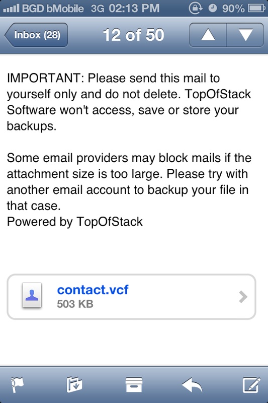Reply using the curved arrow icon
This screenshot has height=403, width=268.
[192, 384]
